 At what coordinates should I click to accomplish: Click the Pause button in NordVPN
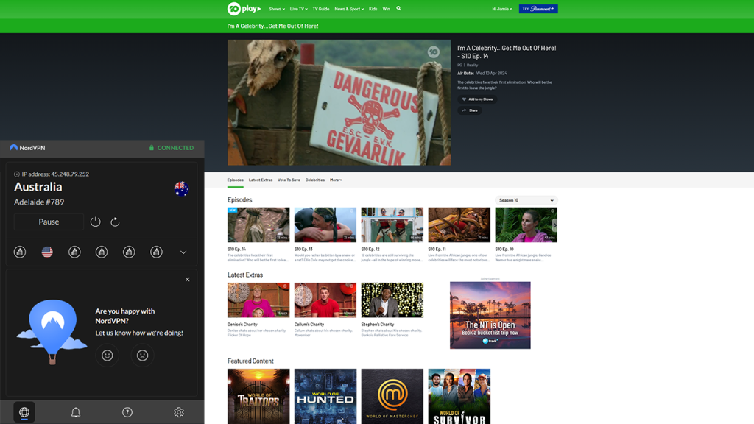tap(49, 222)
